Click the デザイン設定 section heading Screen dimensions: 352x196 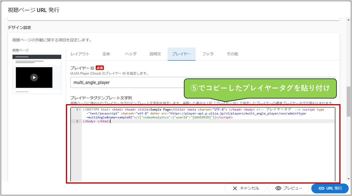click(x=19, y=28)
